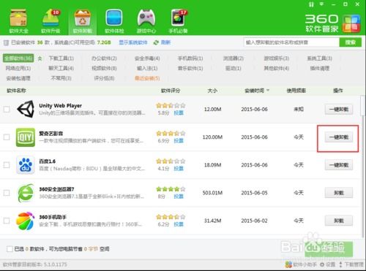366x271 pixels.
Task: Sort by 安装时间 column arrow
Action: (x=268, y=91)
